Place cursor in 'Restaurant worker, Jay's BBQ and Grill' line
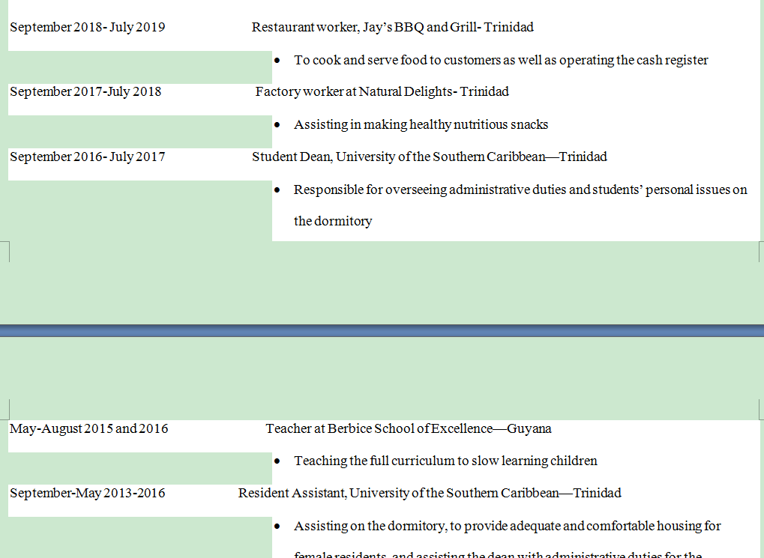764x558 pixels. pyautogui.click(x=392, y=28)
